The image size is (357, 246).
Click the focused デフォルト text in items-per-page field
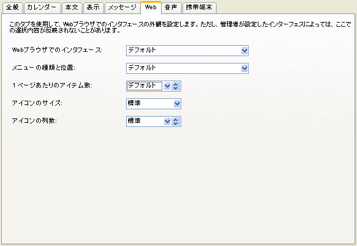(142, 85)
